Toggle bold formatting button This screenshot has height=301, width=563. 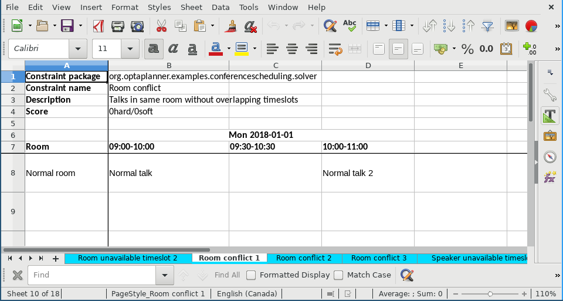(x=154, y=49)
